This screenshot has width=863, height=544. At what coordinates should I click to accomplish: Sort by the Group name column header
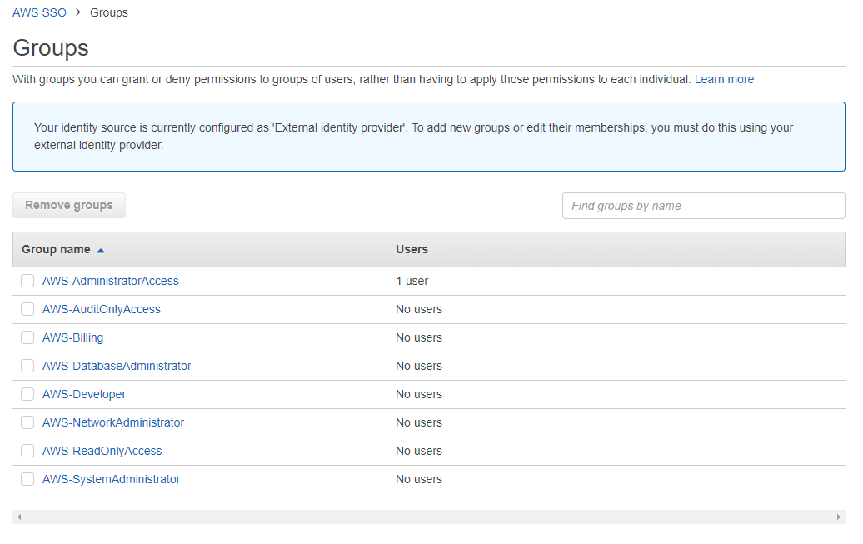point(56,249)
